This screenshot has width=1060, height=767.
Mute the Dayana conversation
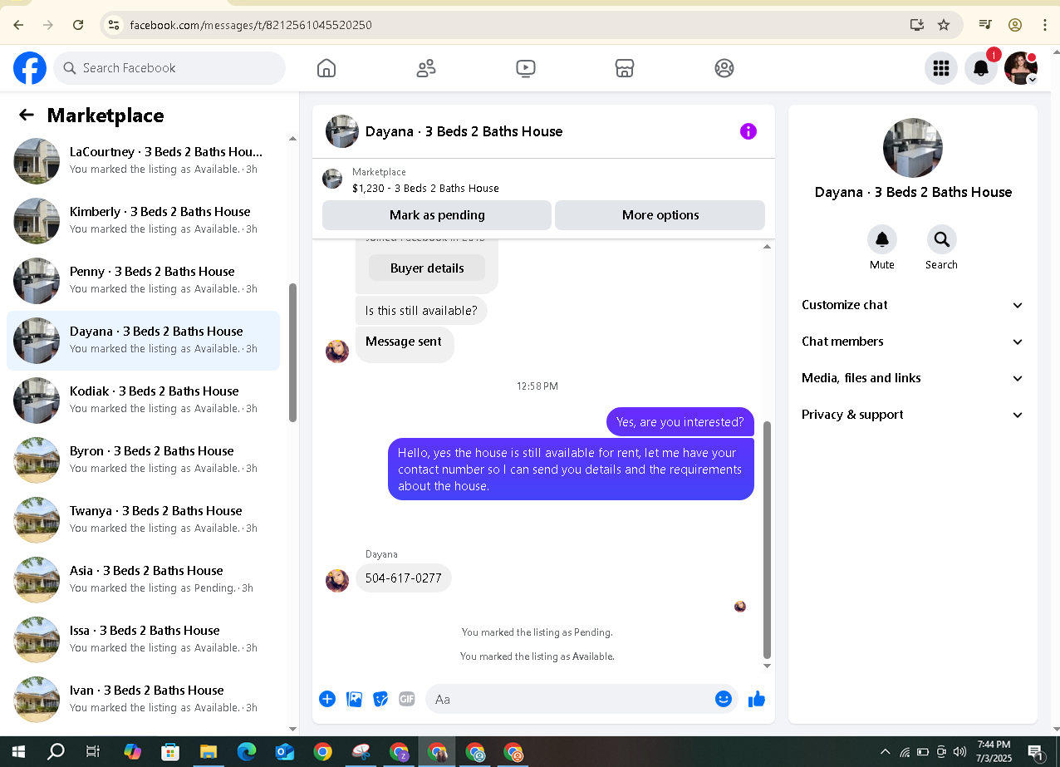[882, 240]
